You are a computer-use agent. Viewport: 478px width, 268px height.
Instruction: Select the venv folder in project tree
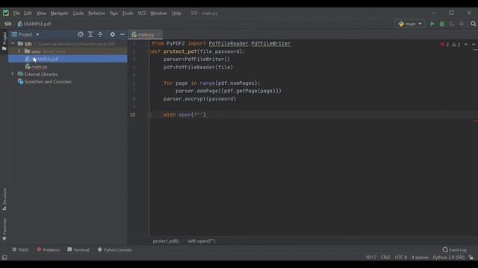(x=36, y=51)
